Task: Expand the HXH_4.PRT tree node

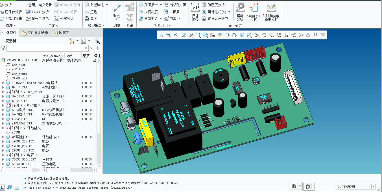Action: (x=3, y=87)
